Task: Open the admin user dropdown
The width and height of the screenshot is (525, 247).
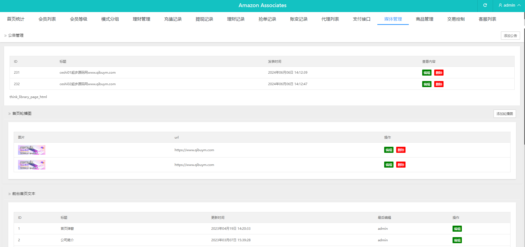Action: [509, 5]
